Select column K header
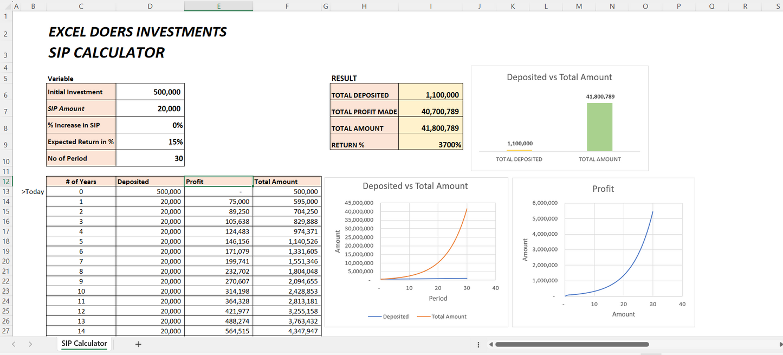Image resolution: width=783 pixels, height=355 pixels. pyautogui.click(x=513, y=7)
